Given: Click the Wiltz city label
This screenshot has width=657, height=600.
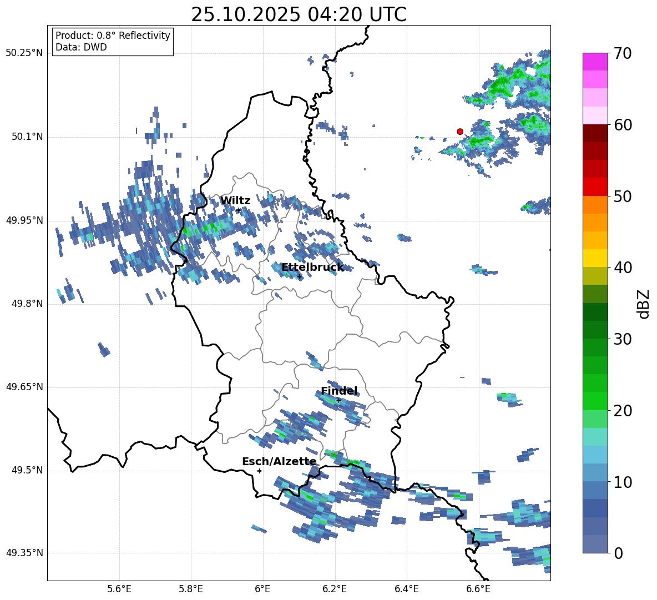Looking at the screenshot, I should click(x=235, y=201).
